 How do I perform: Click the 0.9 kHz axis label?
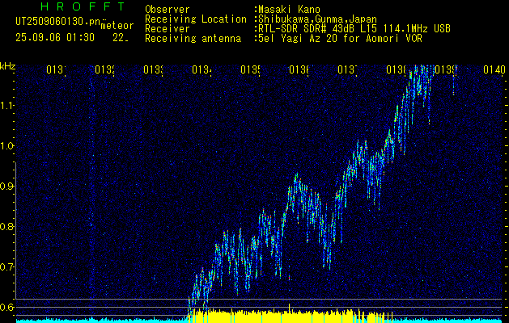[7, 187]
